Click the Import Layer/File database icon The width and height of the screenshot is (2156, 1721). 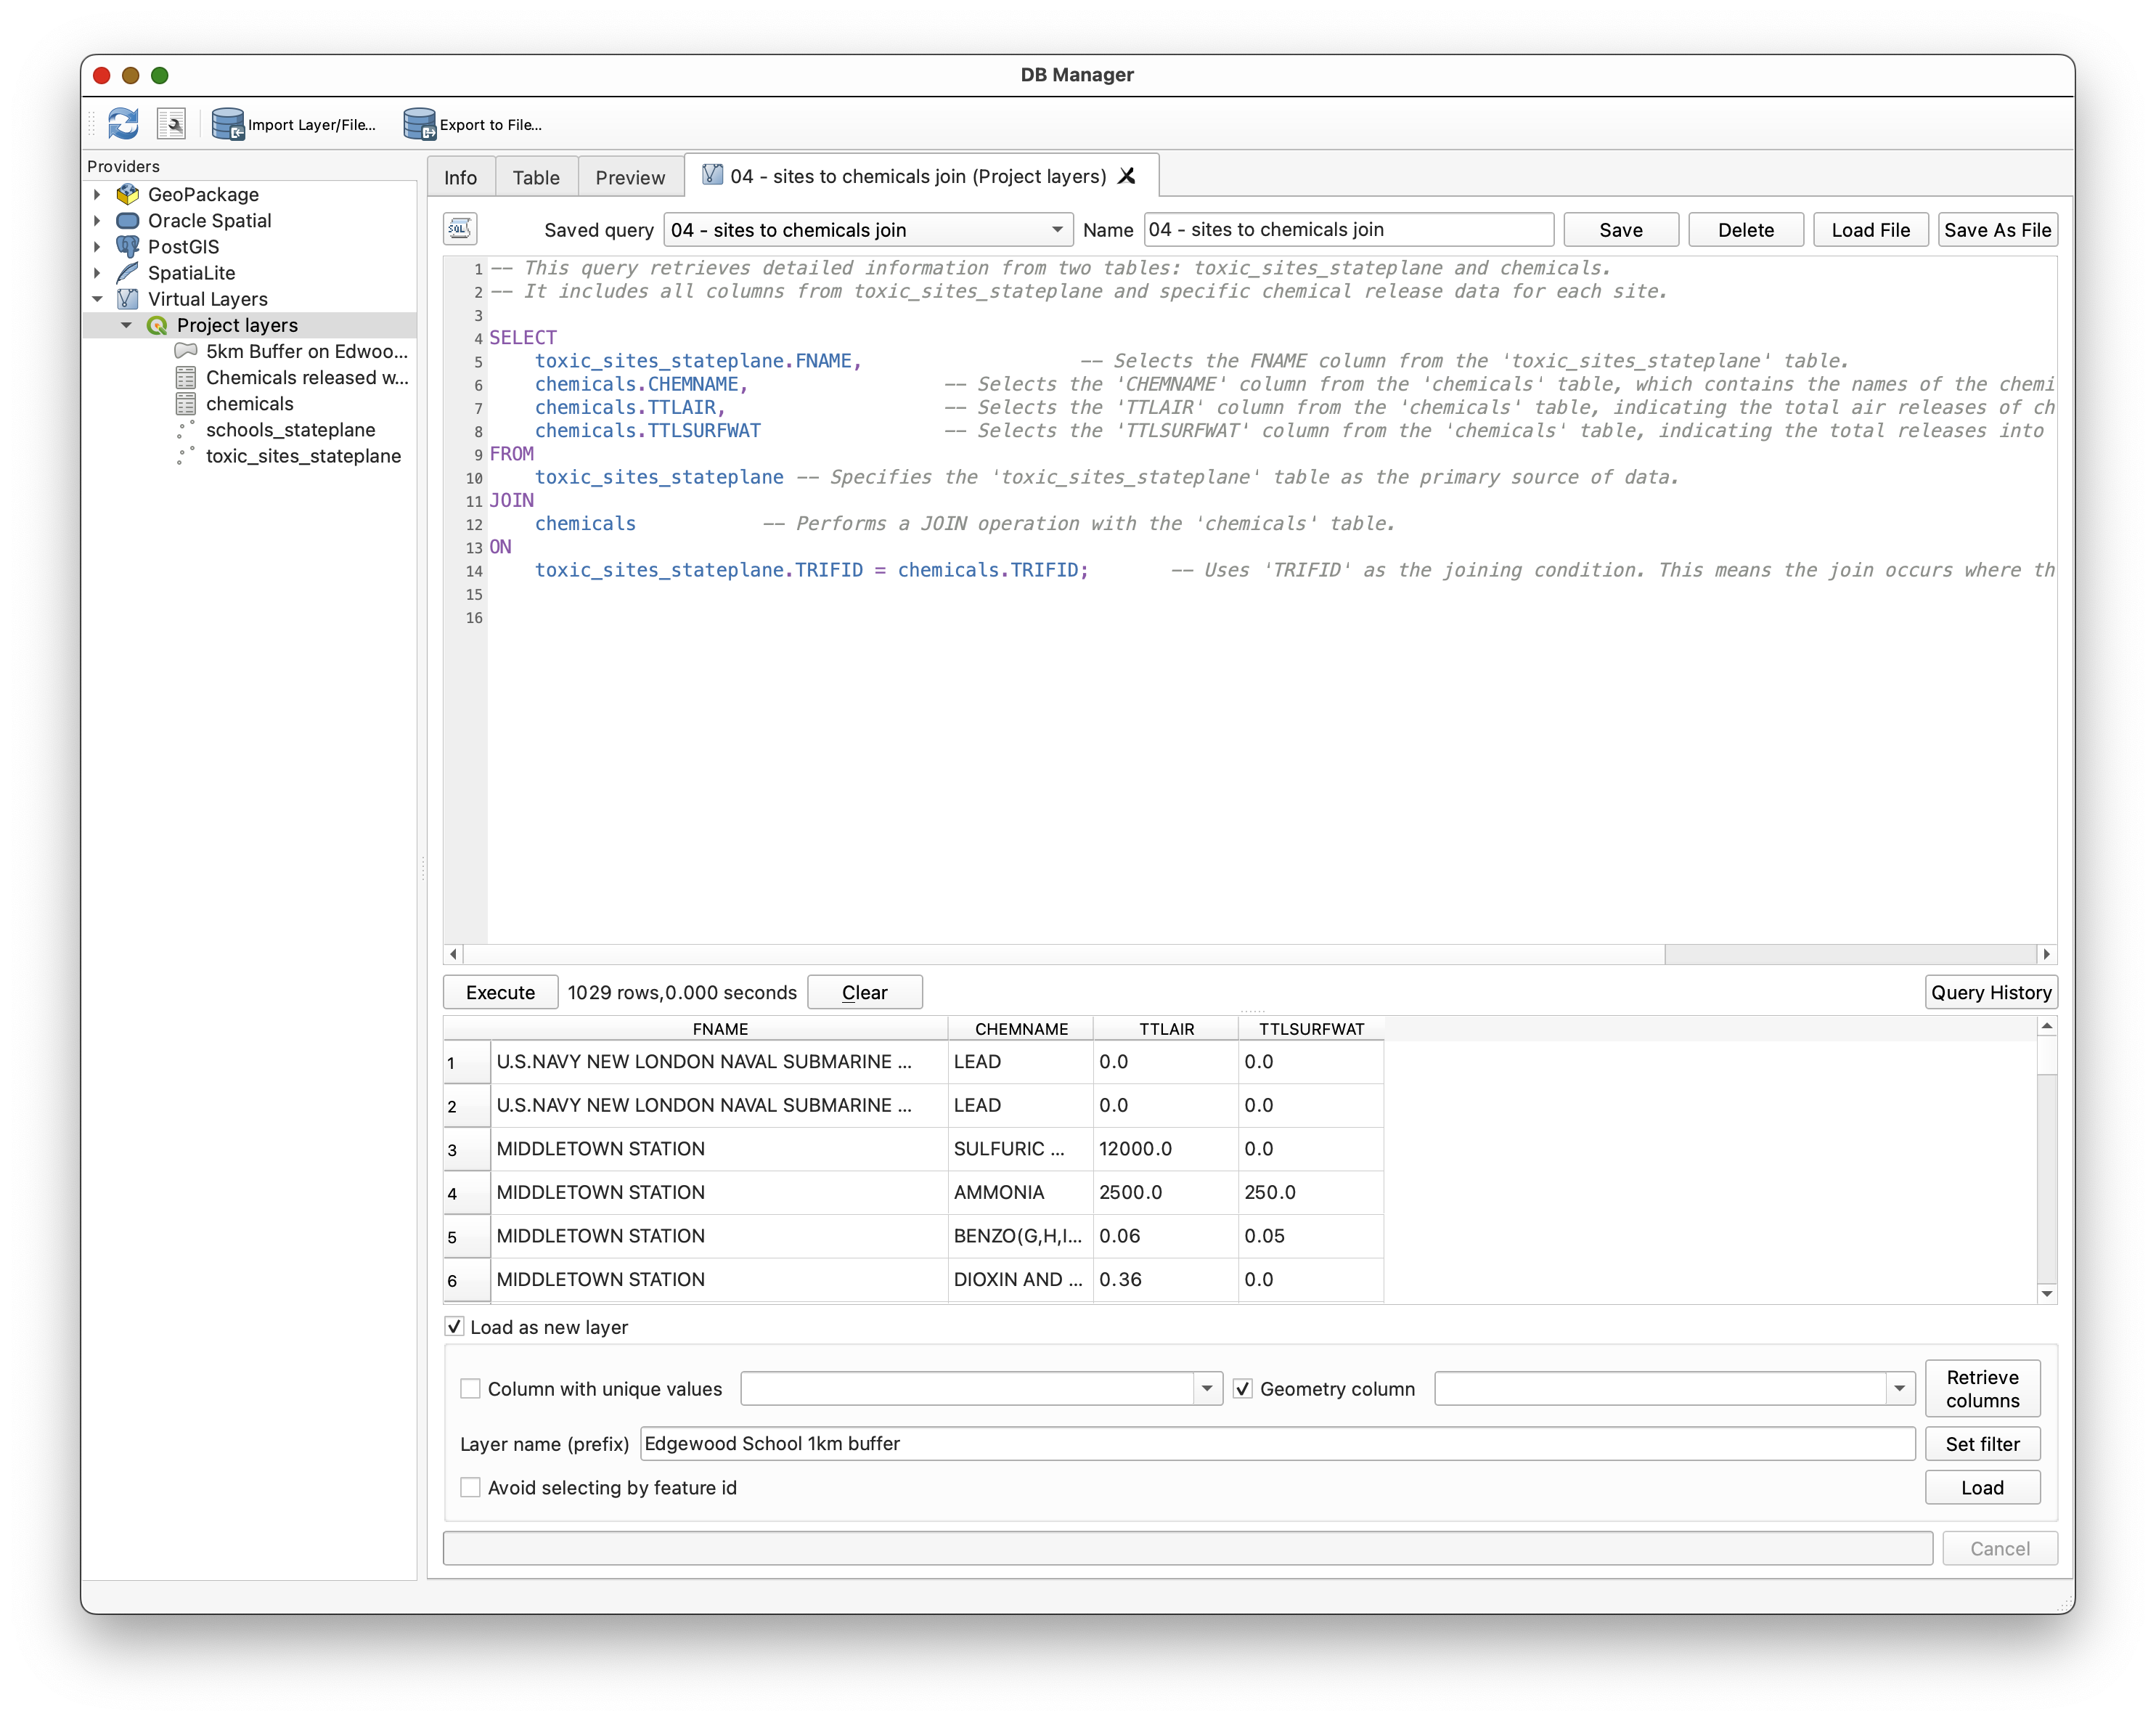pyautogui.click(x=228, y=124)
